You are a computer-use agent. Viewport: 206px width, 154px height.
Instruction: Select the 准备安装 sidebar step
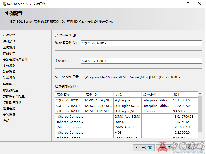9,109
